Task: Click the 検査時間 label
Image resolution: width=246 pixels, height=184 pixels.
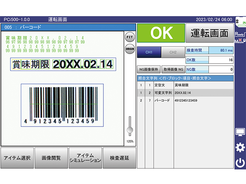Action: click(x=197, y=50)
